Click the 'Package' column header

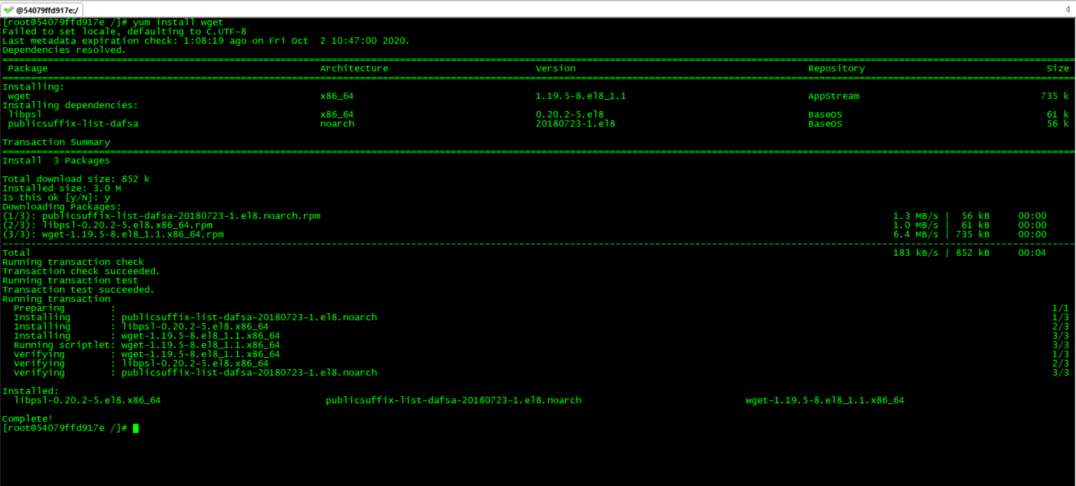click(28, 69)
